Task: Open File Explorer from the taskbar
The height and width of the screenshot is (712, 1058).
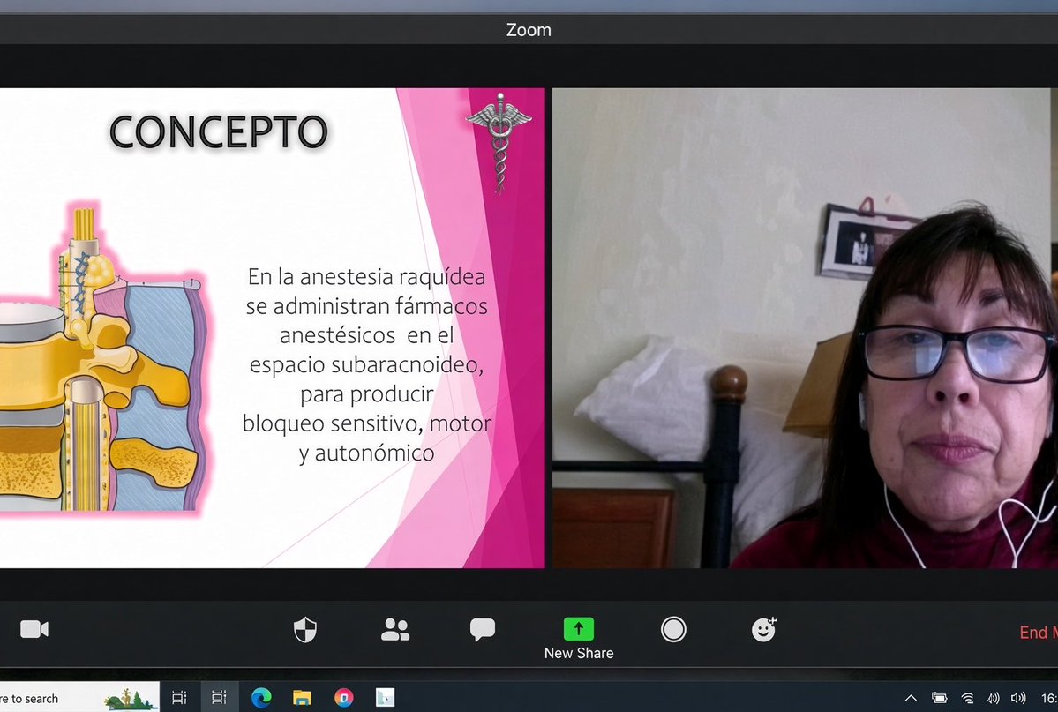Action: [302, 697]
